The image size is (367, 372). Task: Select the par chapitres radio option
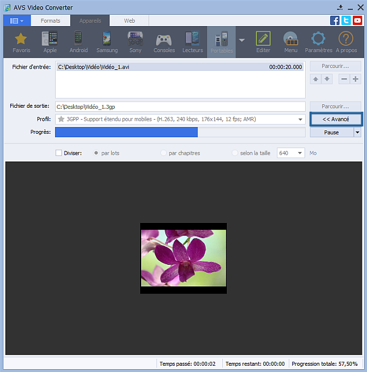[x=163, y=153]
